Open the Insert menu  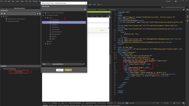[x=18, y=1]
